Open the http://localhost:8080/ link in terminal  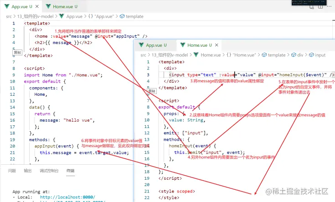pos(67,197)
